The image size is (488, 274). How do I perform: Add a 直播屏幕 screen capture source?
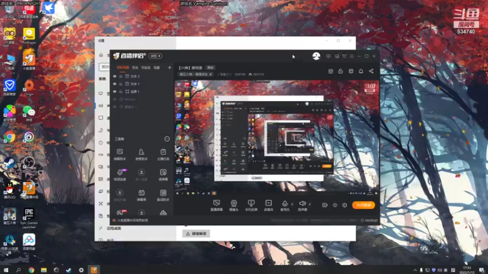tap(217, 205)
